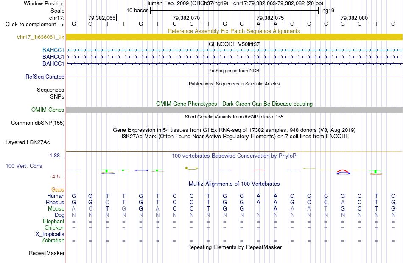The image size is (403, 263).
Task: Click 'Human Feb. 2009 (GRCh37/hg19)' assembly text
Action: [x=186, y=3]
